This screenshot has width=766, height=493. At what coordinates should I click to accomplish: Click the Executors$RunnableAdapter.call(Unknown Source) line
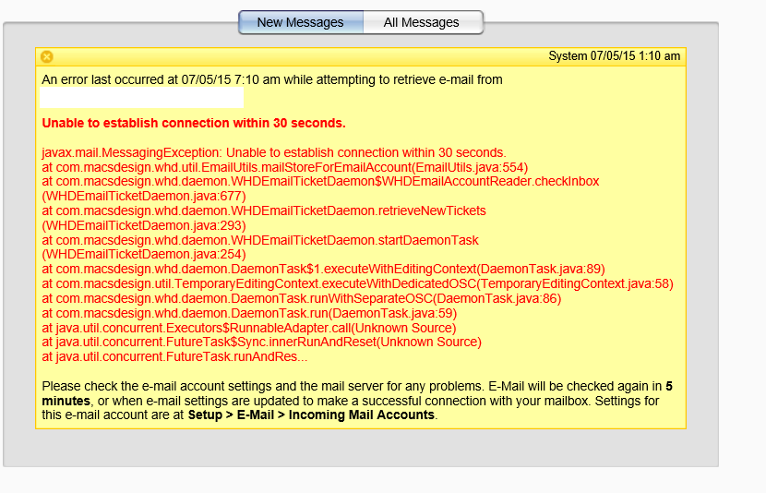(x=248, y=328)
